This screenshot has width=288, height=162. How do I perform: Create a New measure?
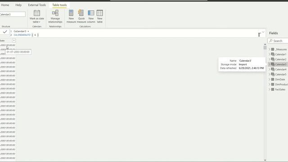pos(71,16)
